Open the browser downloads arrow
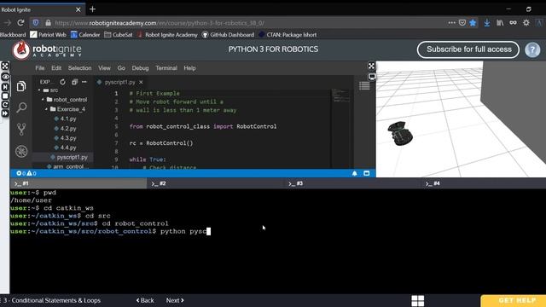Image resolution: width=546 pixels, height=307 pixels. click(487, 23)
